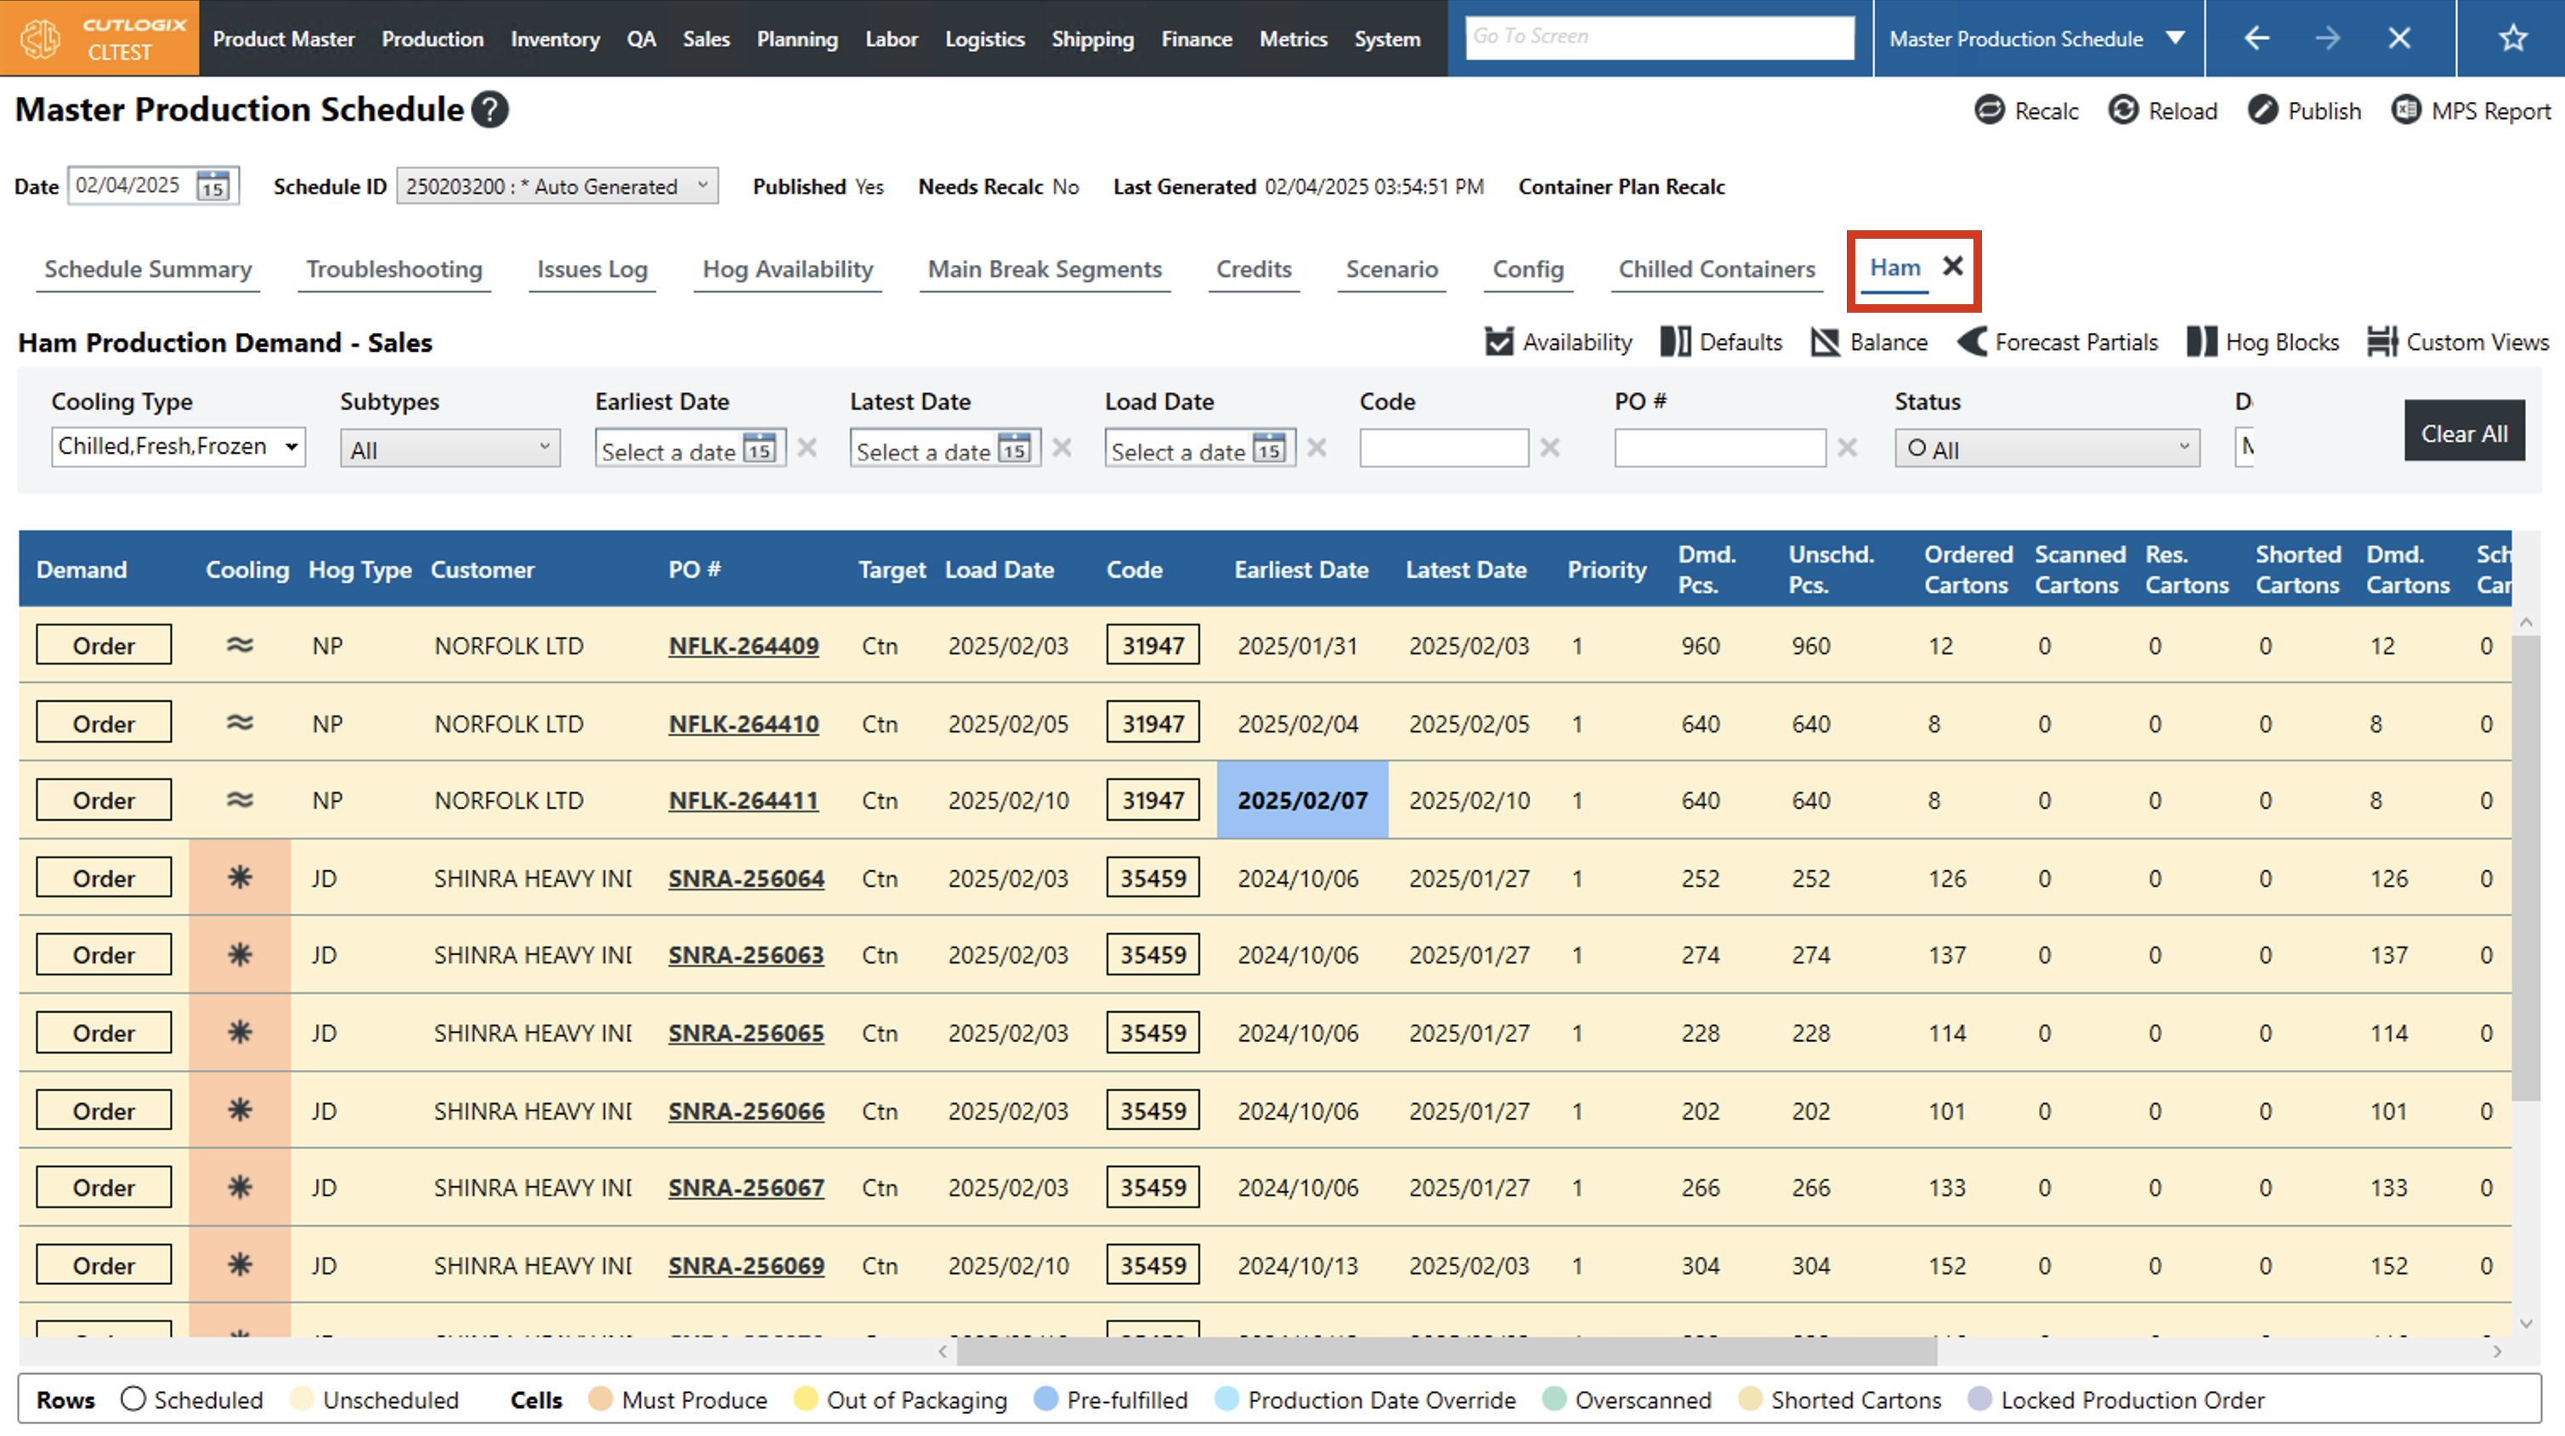Image resolution: width=2565 pixels, height=1436 pixels.
Task: Open the Schedule ID dropdown
Action: 556,186
